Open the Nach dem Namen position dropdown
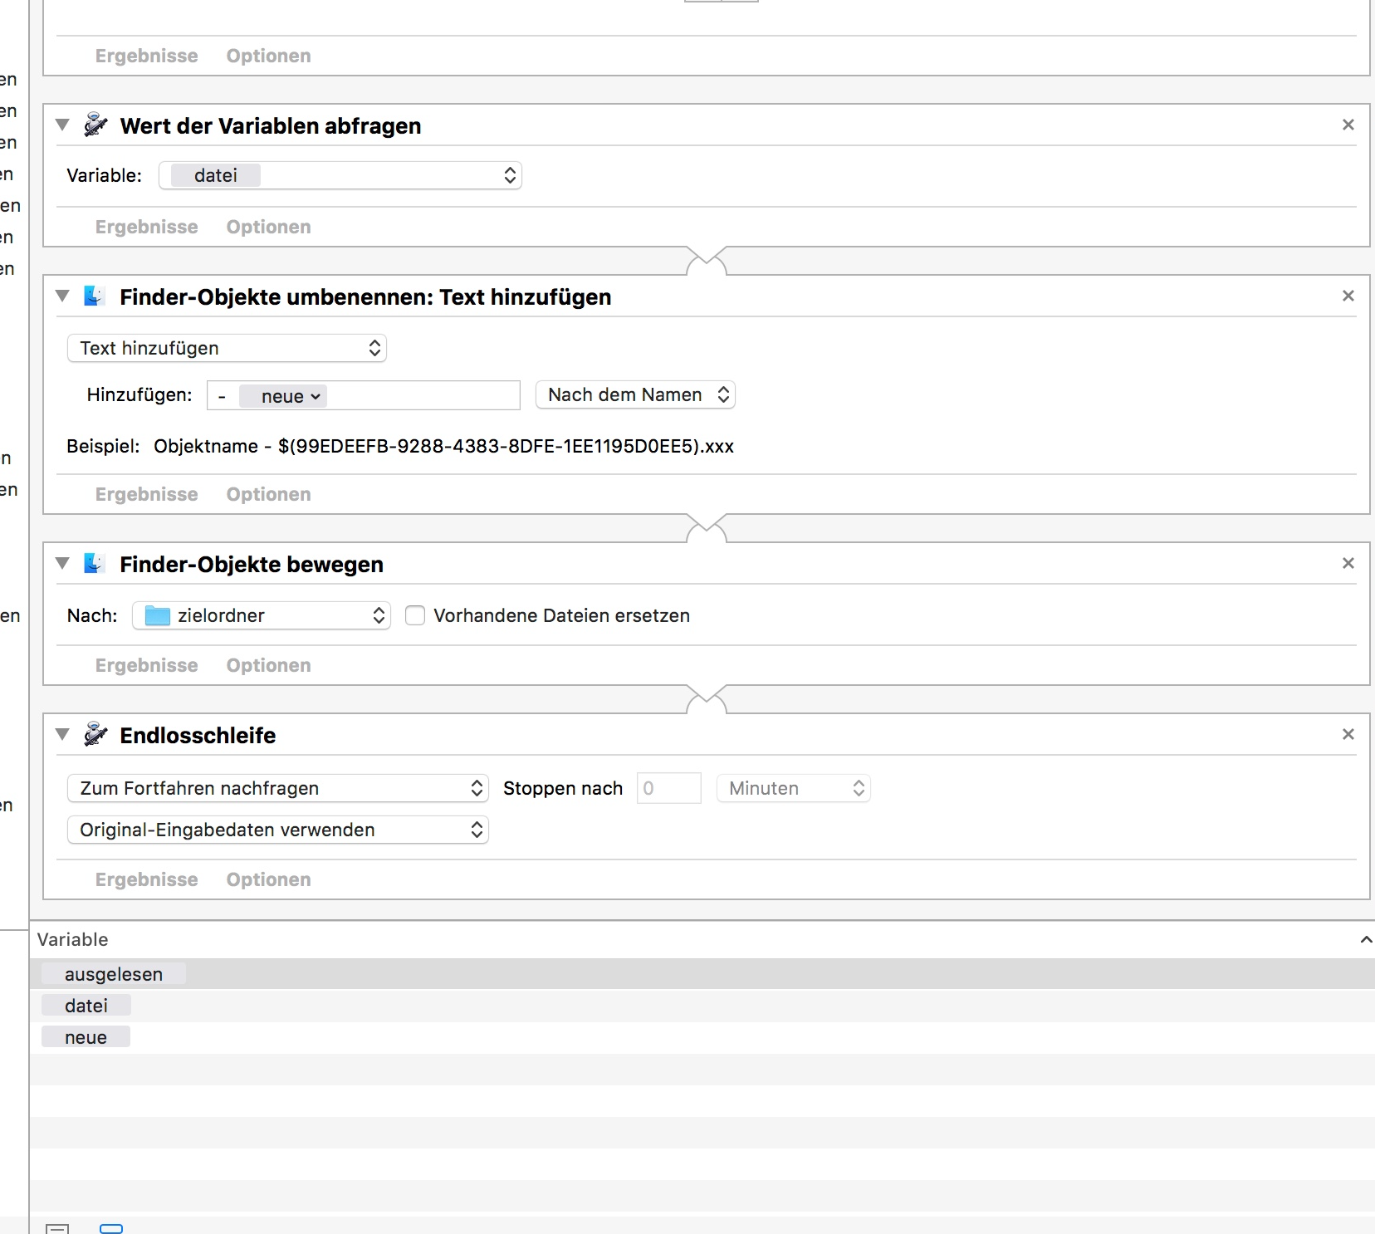1375x1234 pixels. pyautogui.click(x=636, y=394)
